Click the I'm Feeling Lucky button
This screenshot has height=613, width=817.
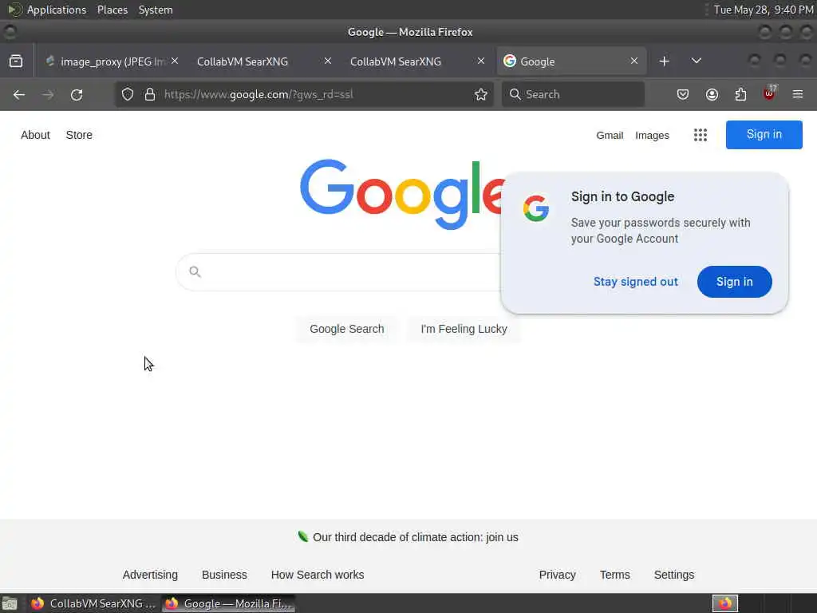coord(464,329)
